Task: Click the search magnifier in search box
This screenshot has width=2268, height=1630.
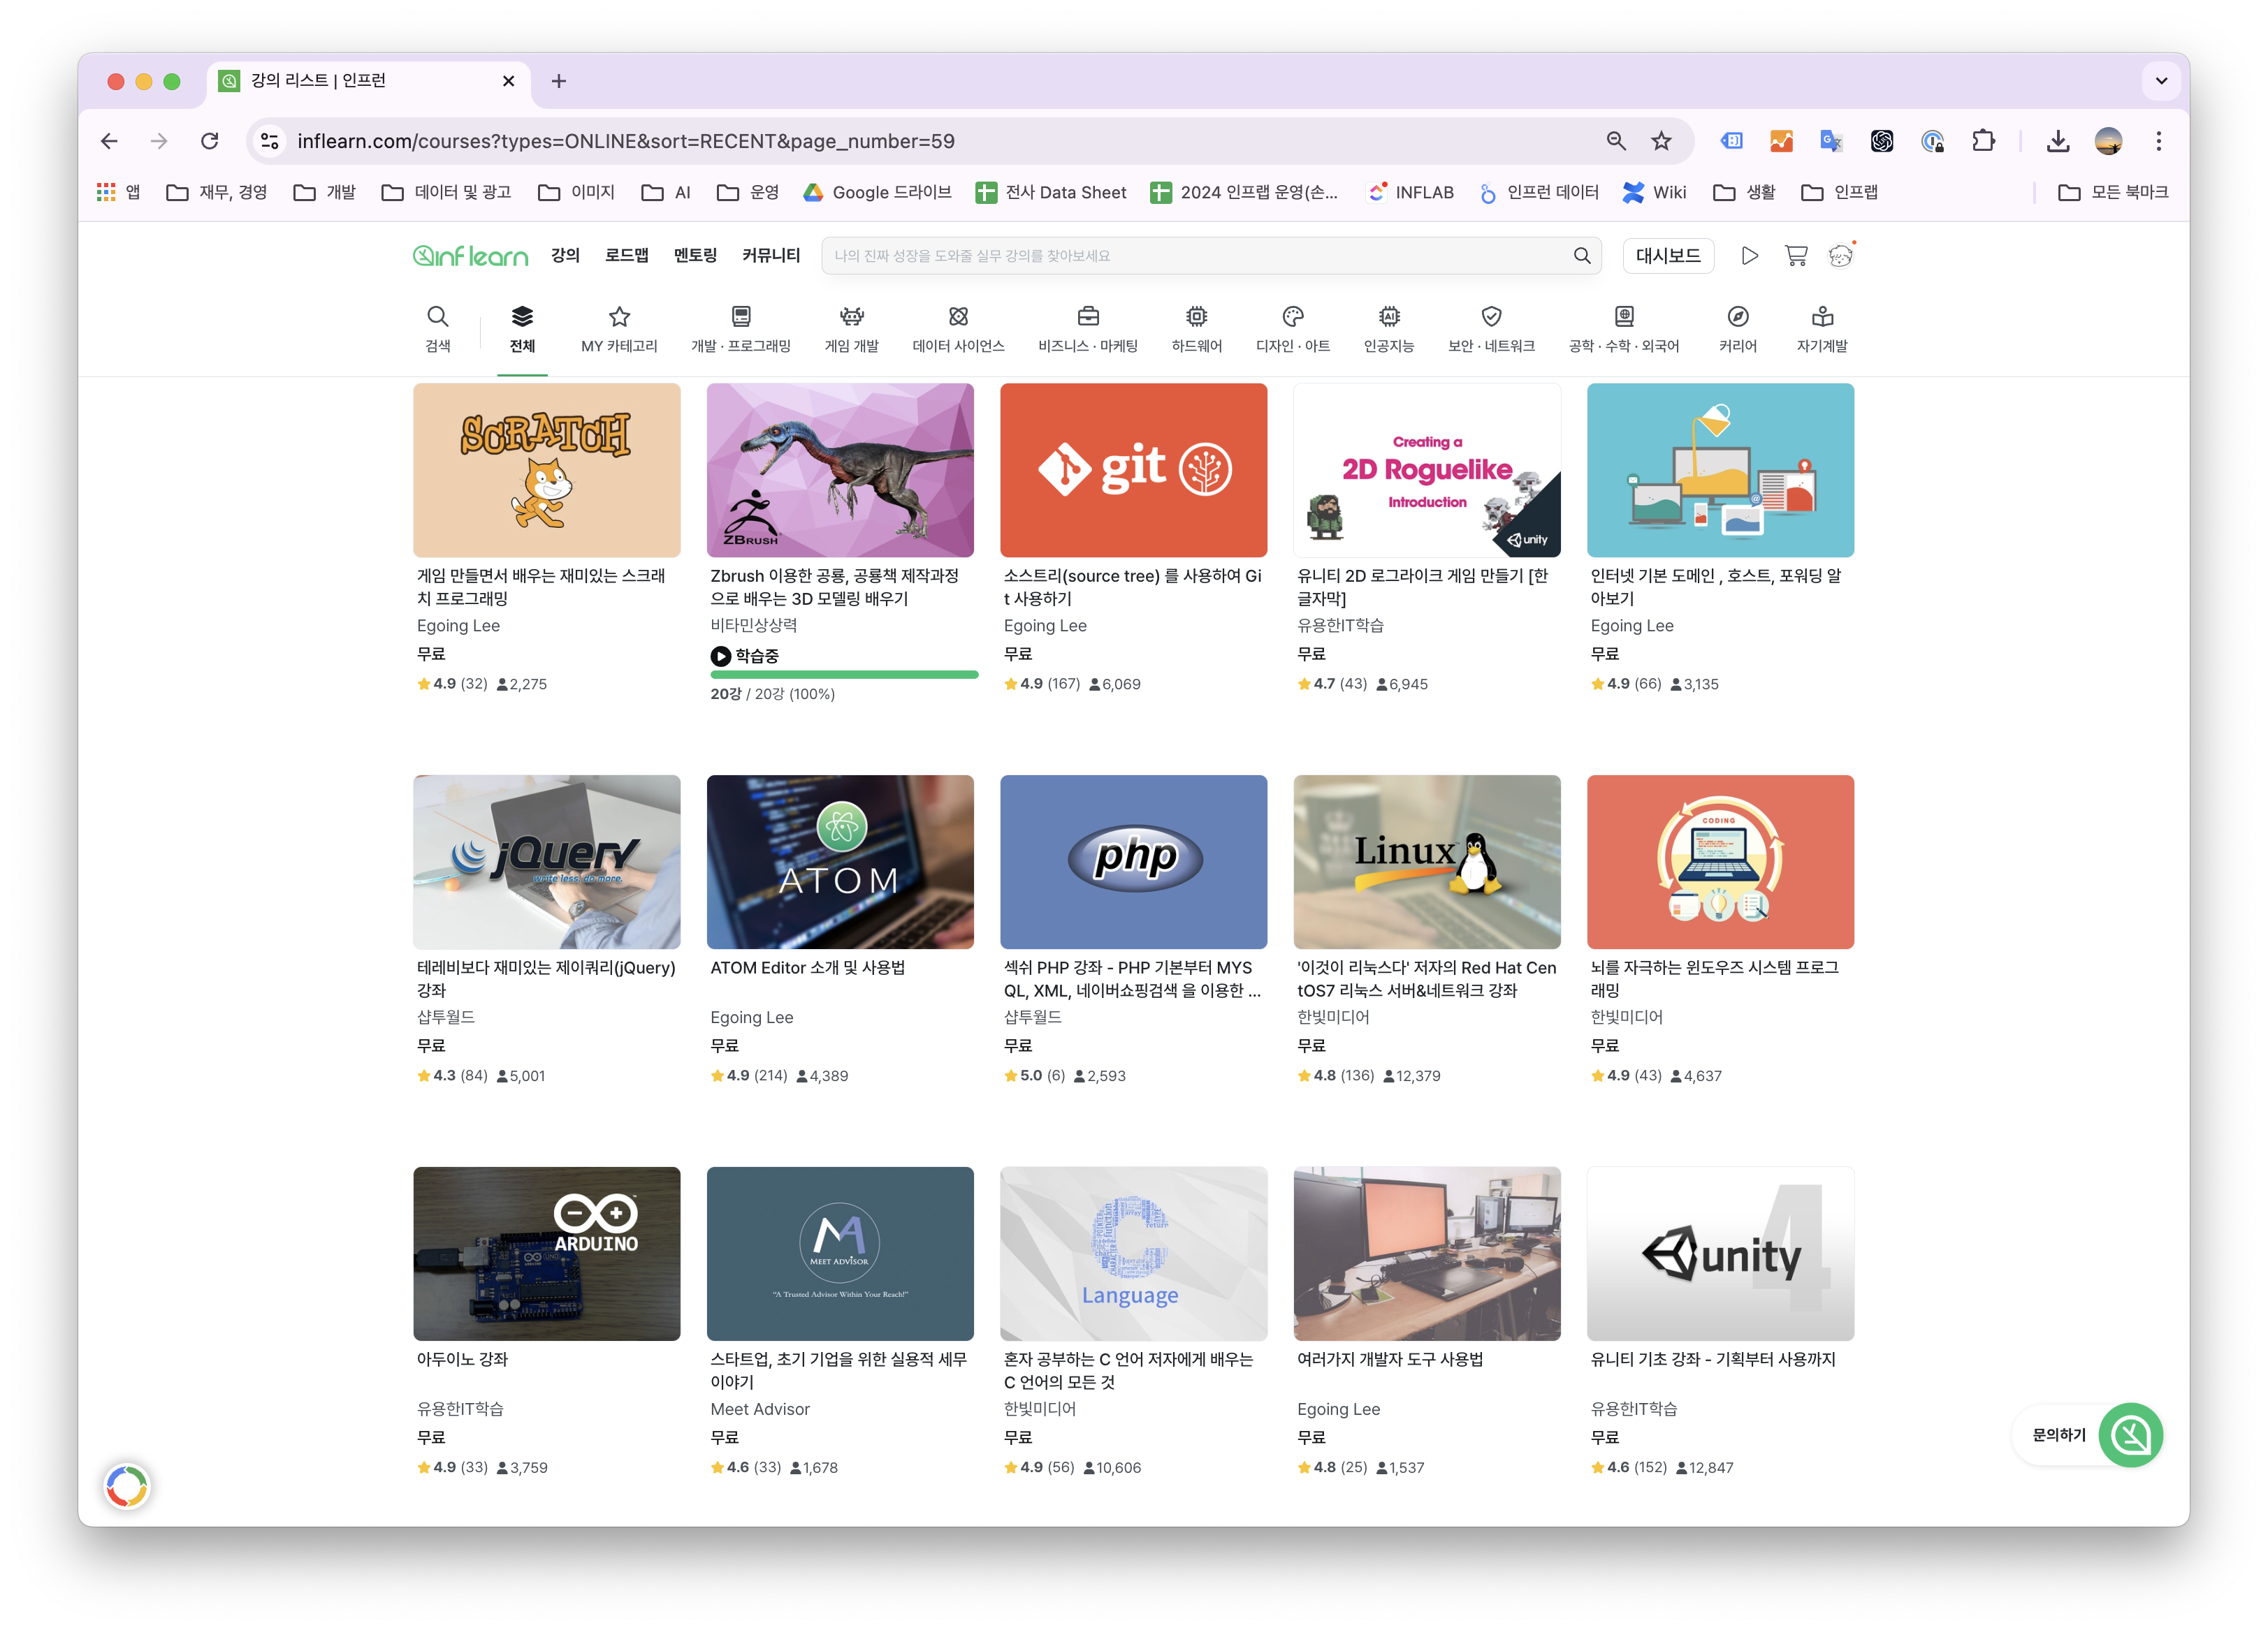Action: pyautogui.click(x=1582, y=256)
